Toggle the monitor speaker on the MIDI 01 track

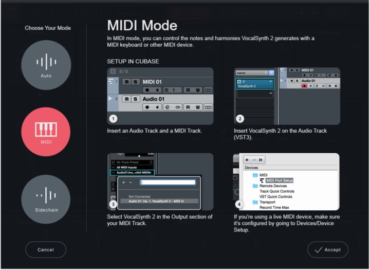click(157, 90)
